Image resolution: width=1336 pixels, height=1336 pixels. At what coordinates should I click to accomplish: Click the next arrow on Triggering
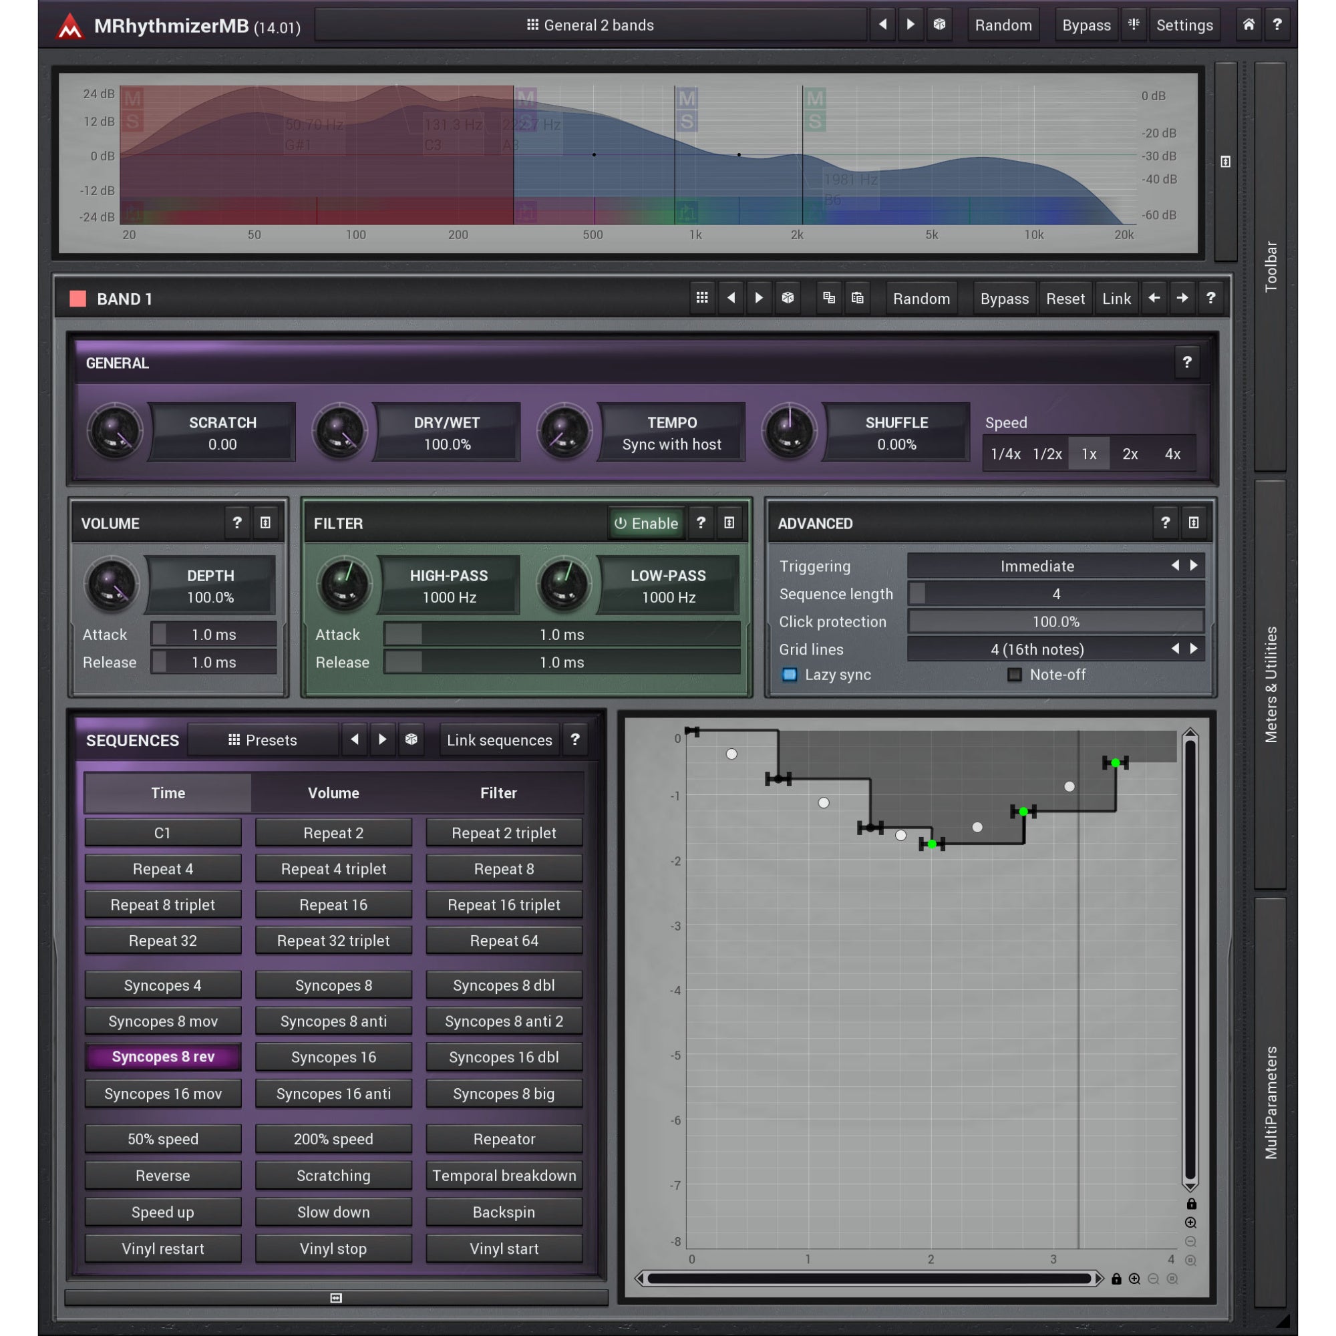pos(1194,565)
